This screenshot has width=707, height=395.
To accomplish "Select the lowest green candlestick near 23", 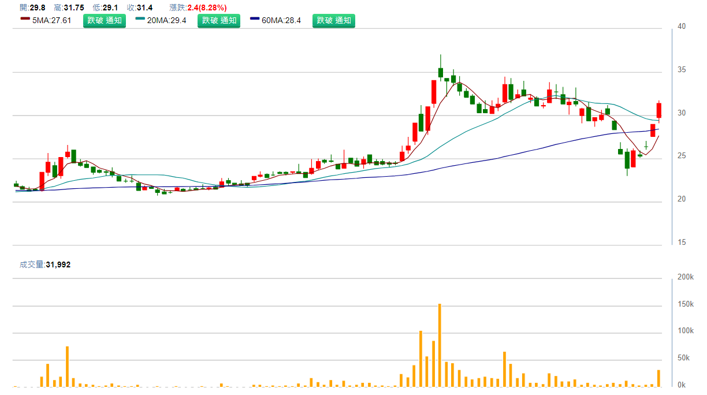I will pos(627,160).
